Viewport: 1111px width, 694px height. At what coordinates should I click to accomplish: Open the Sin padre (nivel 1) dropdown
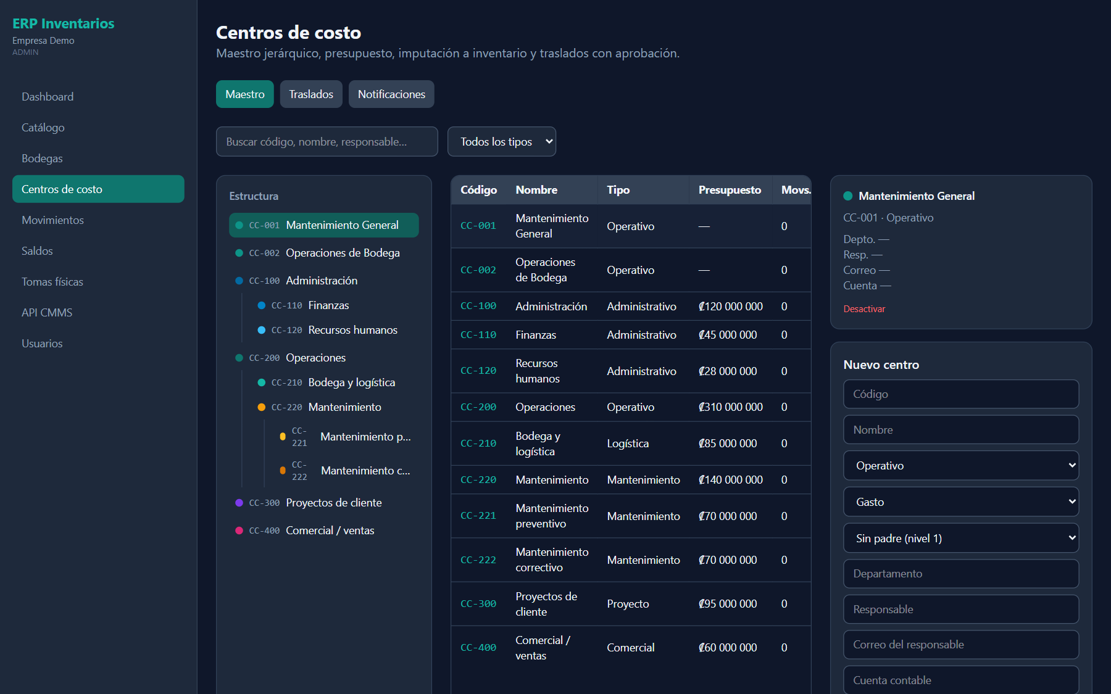coord(961,538)
